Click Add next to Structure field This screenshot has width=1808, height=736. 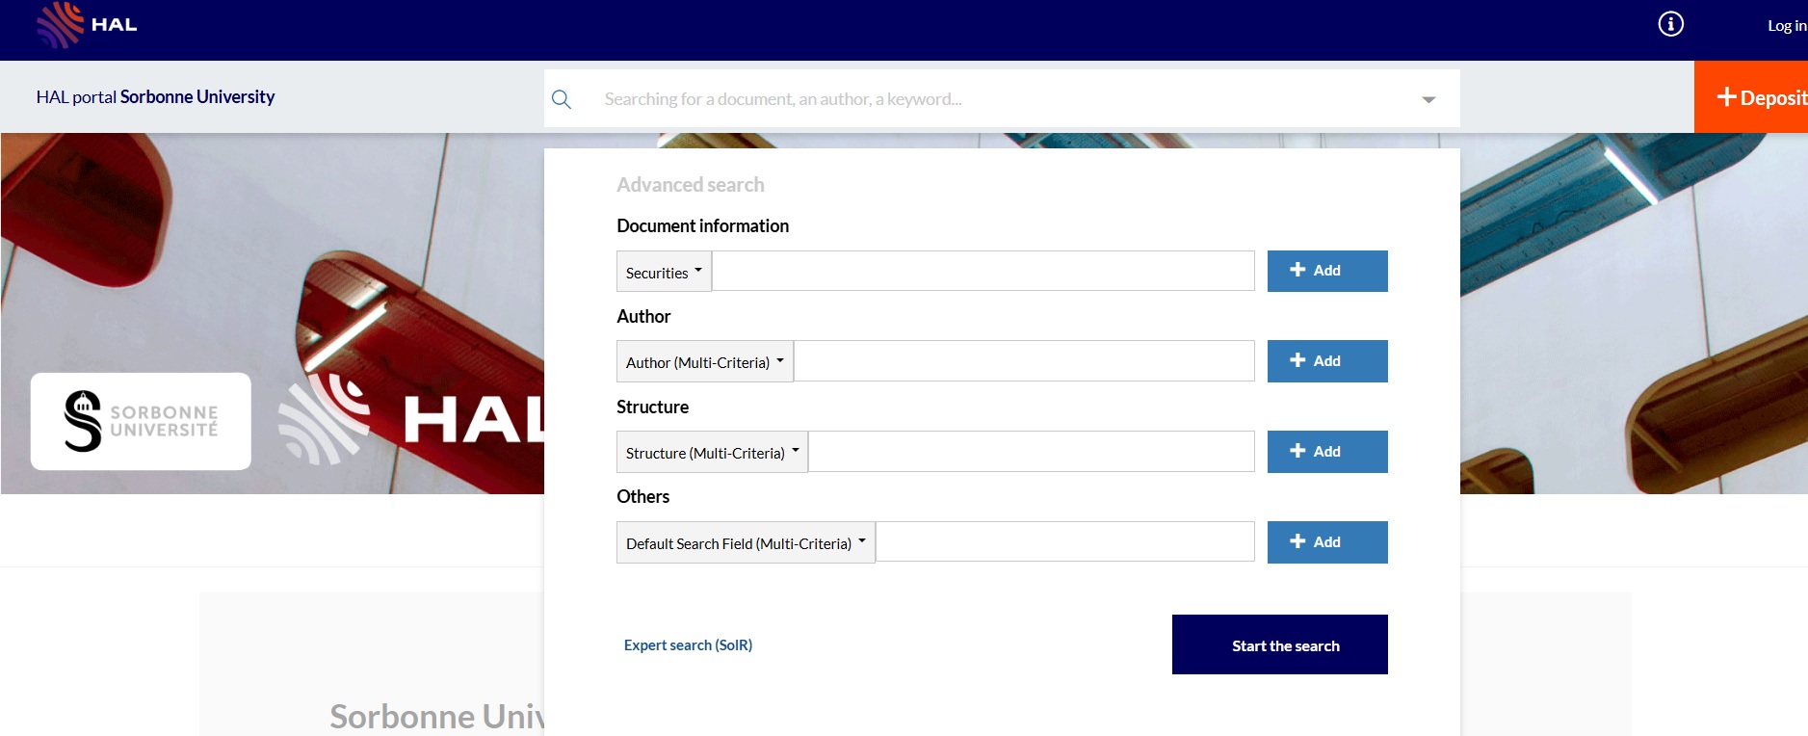pos(1326,452)
